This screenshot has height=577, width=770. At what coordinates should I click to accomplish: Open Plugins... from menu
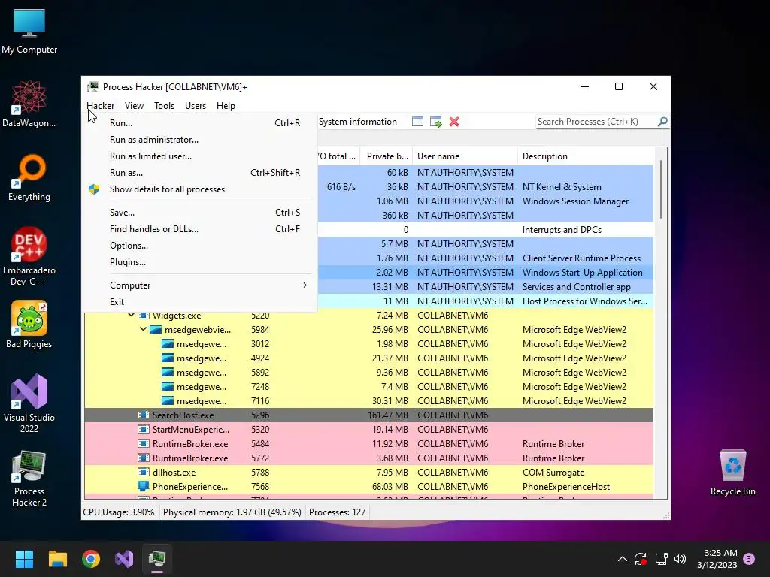pyautogui.click(x=200, y=262)
